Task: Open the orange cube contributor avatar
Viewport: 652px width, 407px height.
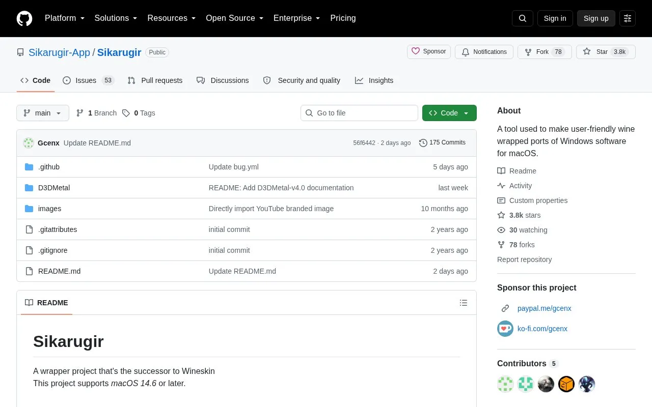Action: [566, 384]
